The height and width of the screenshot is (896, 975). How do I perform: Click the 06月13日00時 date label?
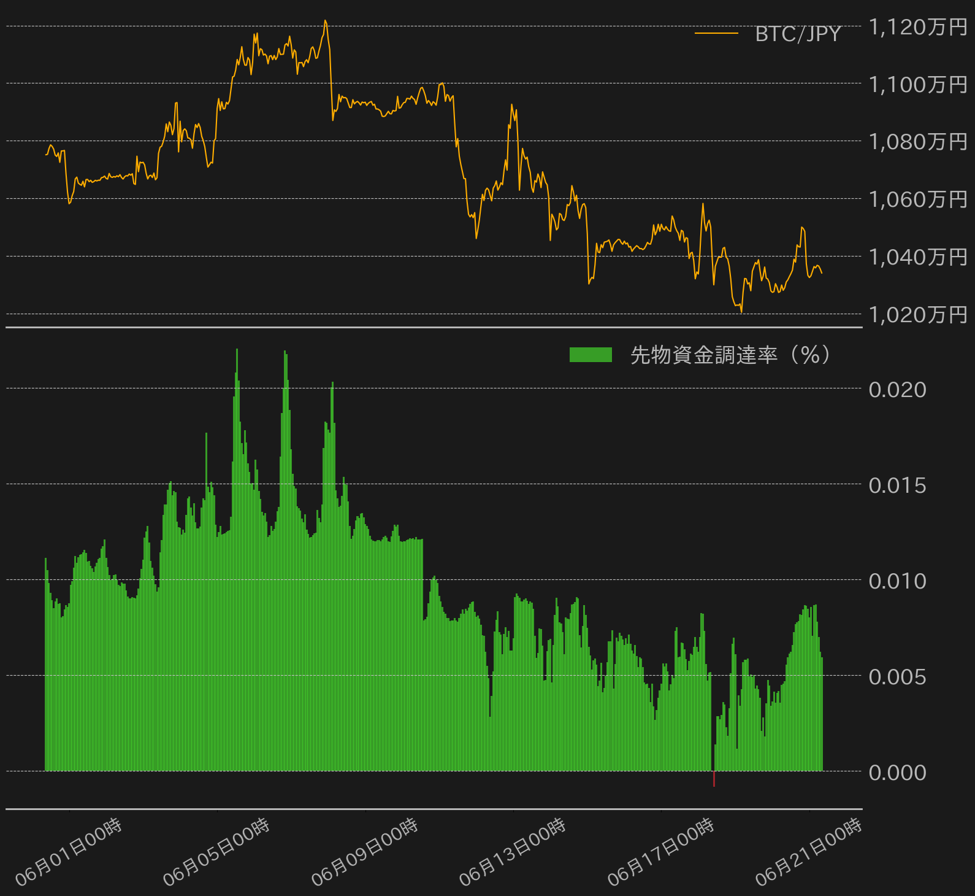point(513,852)
